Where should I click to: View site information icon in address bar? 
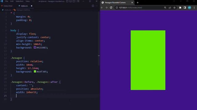tap(117, 8)
